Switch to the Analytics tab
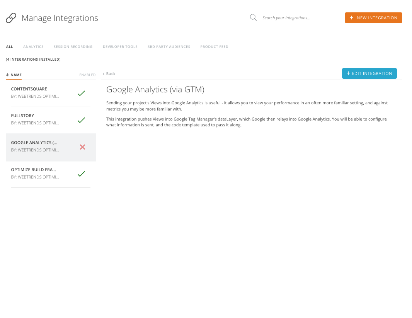Viewport: 412px width, 318px height. pos(33,47)
